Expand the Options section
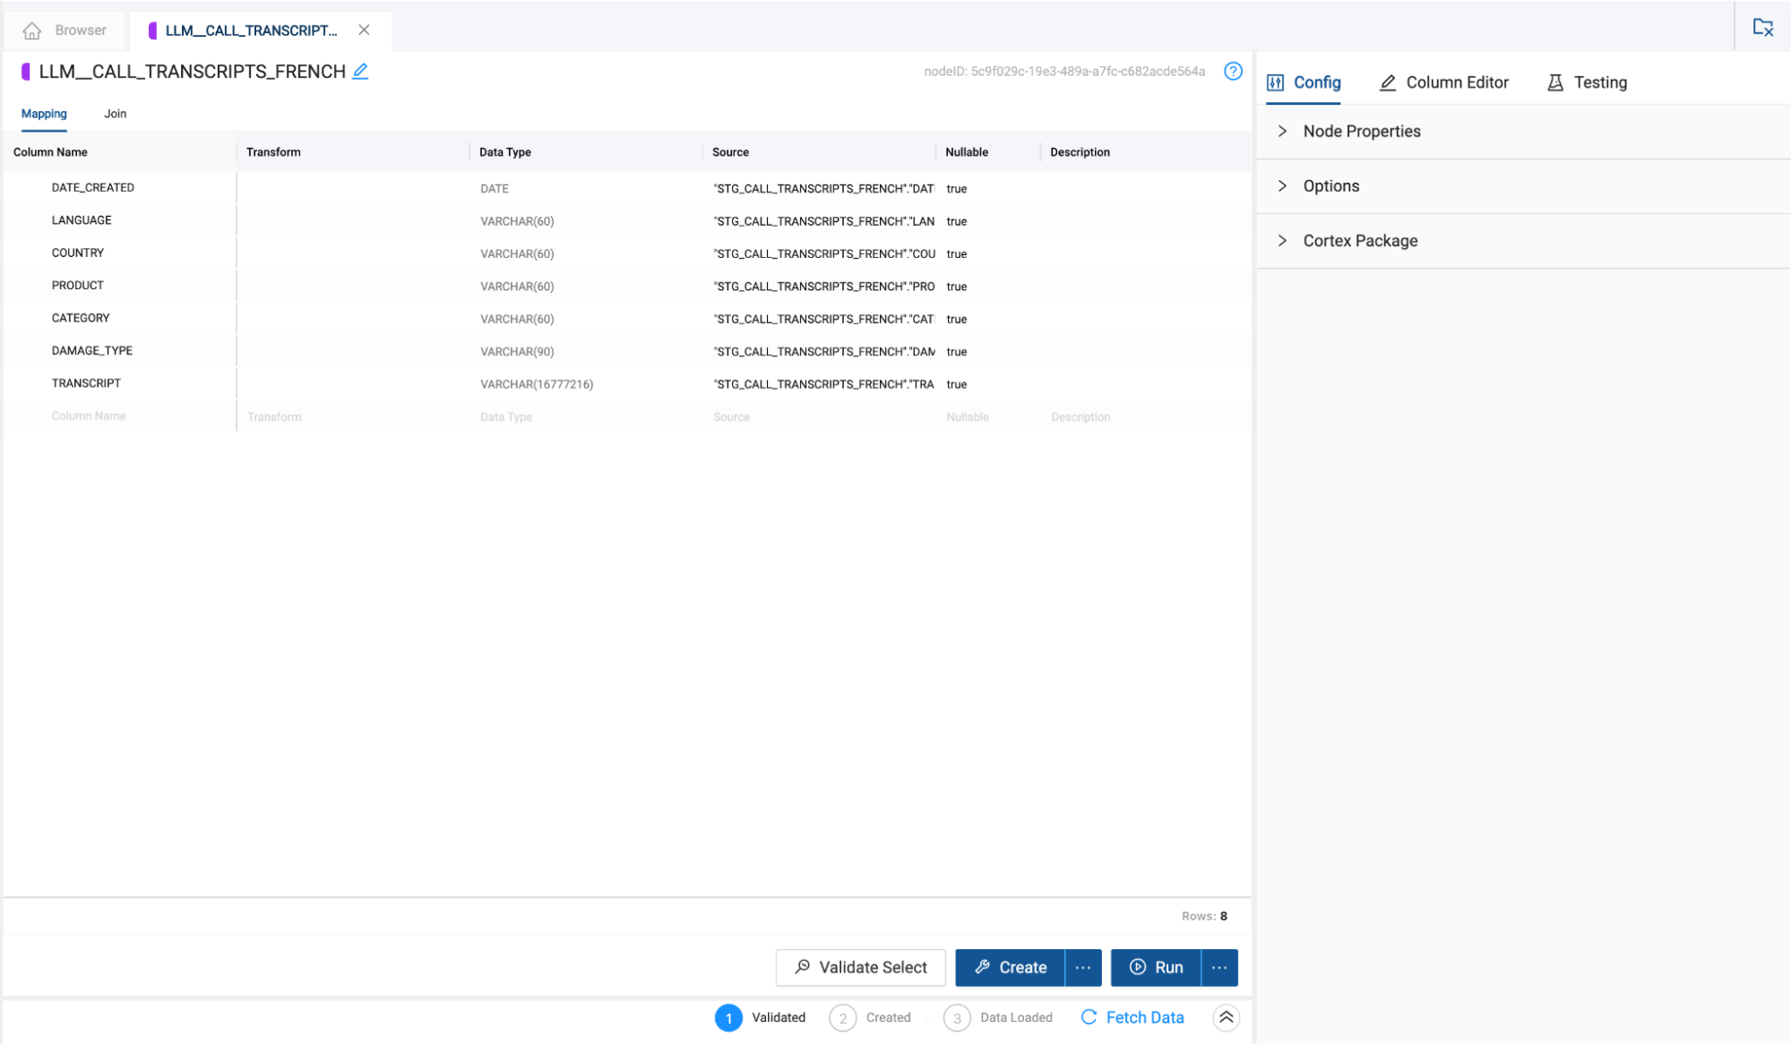Image resolution: width=1791 pixels, height=1045 pixels. tap(1330, 186)
